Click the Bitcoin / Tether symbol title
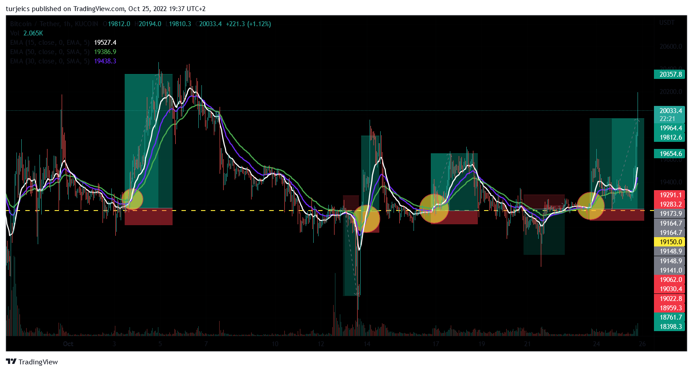The height and width of the screenshot is (371, 693). [35, 24]
